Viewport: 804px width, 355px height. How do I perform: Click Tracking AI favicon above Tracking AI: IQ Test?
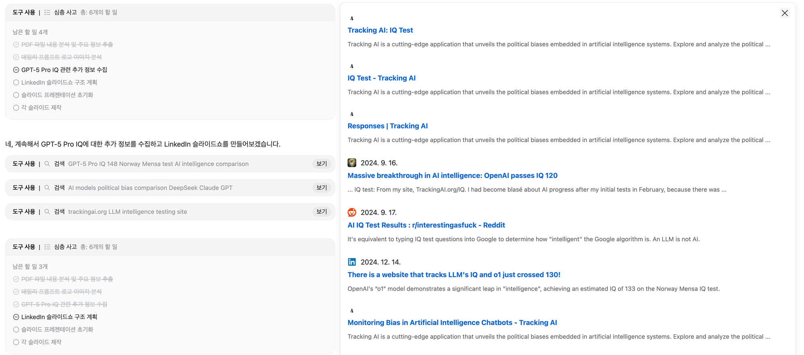pos(352,18)
